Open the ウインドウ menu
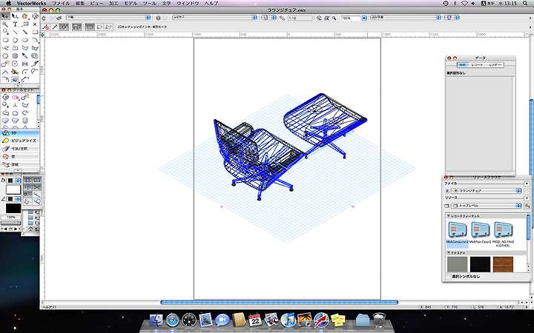This screenshot has width=534, height=333. (188, 3)
